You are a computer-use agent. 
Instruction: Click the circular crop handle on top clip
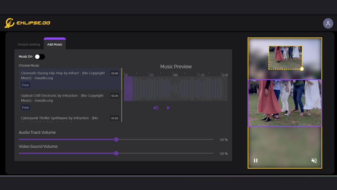(301, 68)
